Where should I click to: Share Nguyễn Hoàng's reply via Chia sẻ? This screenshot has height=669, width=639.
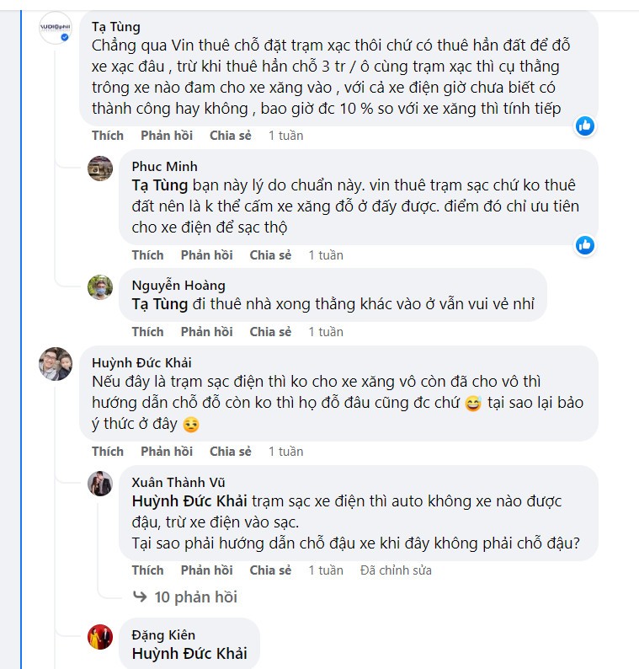pos(270,332)
